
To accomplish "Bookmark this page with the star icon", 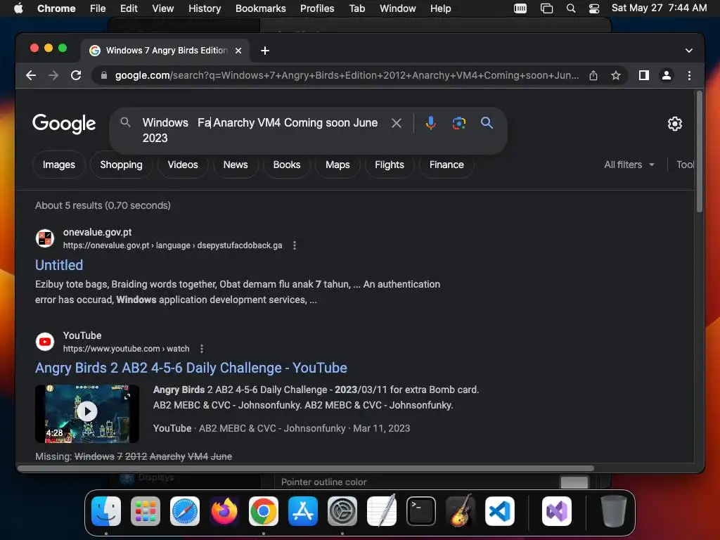I will coord(616,75).
